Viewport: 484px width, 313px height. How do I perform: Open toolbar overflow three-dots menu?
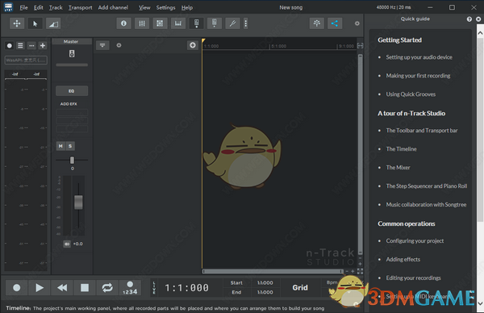pos(246,23)
